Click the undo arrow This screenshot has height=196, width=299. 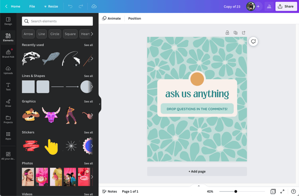coord(70,6)
